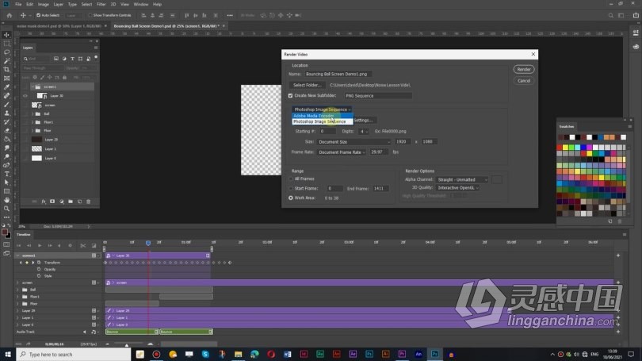Open the Document Frame Rate dropdown

click(x=342, y=152)
